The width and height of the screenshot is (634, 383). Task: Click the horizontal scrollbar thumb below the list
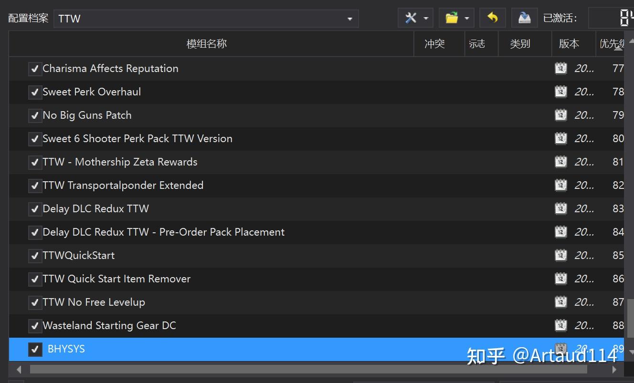pyautogui.click(x=308, y=369)
